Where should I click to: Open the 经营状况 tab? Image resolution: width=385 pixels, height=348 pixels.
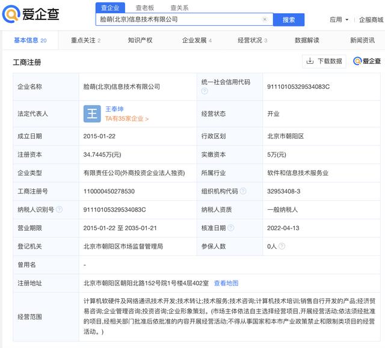tap(253, 40)
